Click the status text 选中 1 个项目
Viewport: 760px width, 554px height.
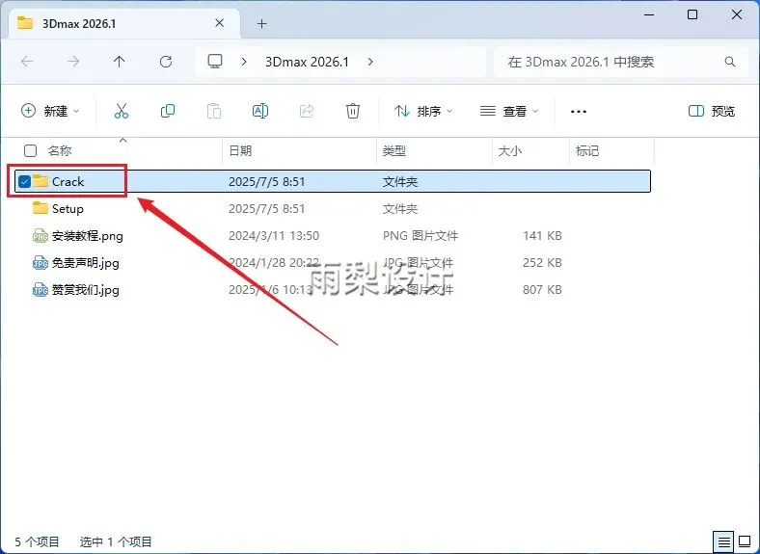point(116,541)
